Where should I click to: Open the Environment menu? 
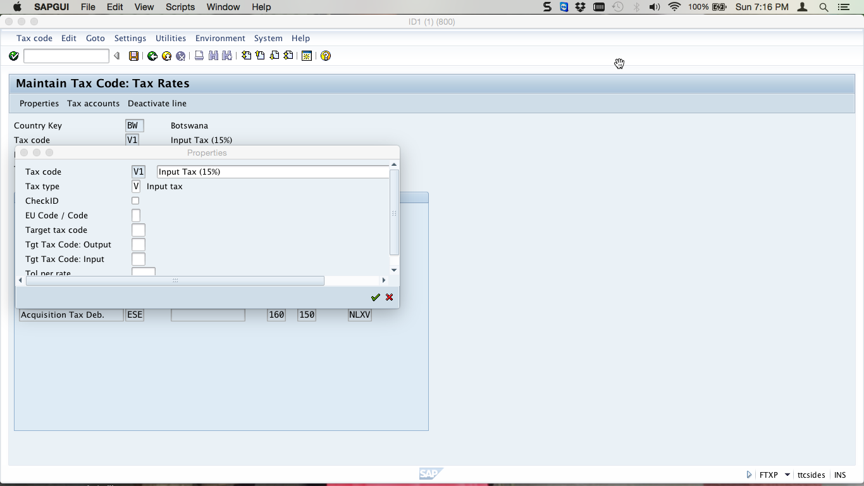(220, 38)
